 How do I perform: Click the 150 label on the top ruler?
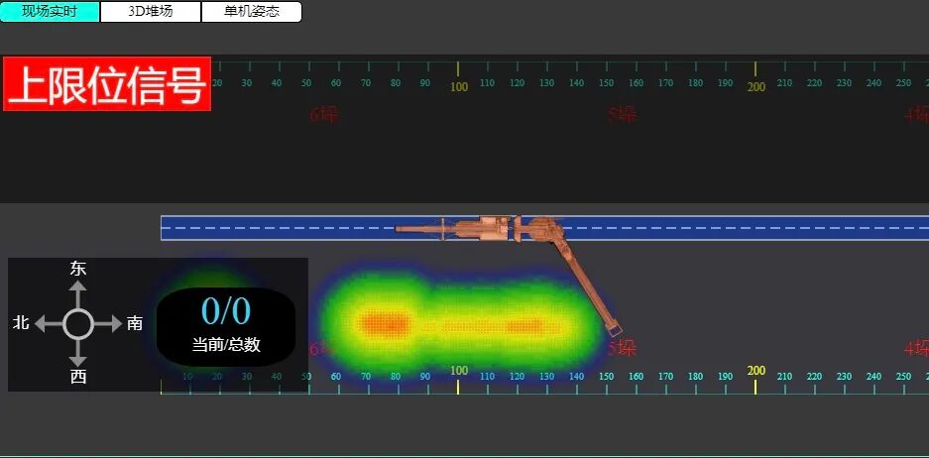point(606,83)
